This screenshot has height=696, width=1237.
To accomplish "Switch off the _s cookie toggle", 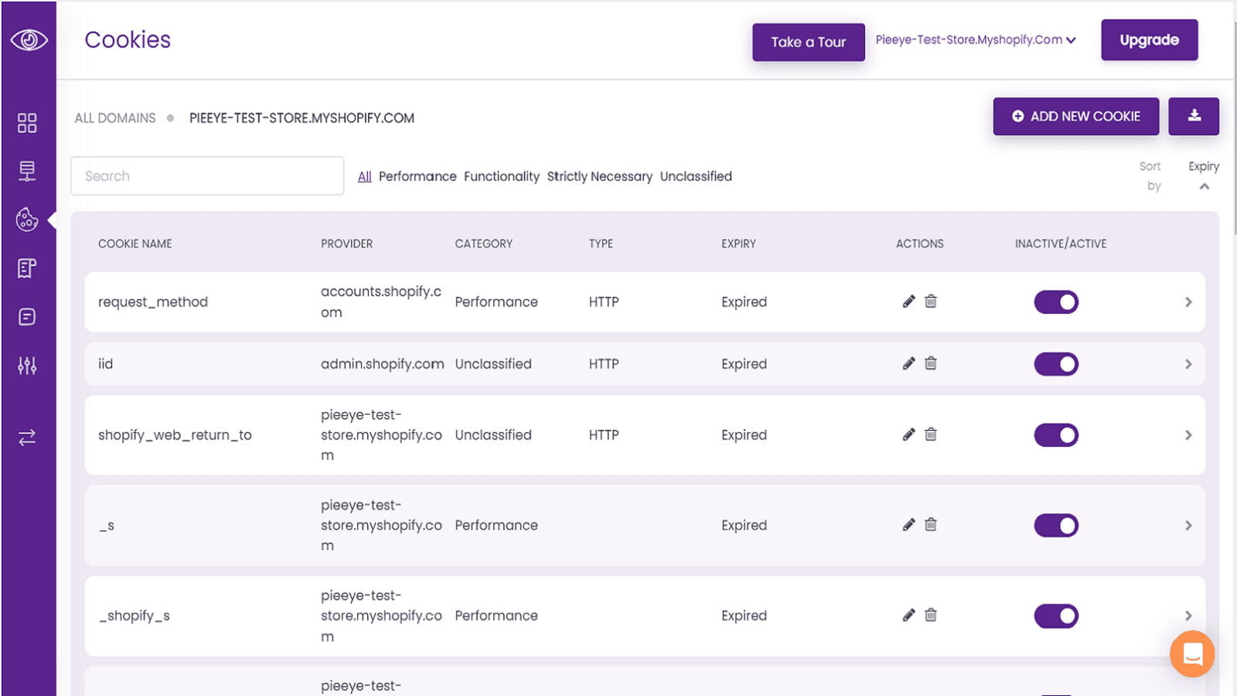I will pyautogui.click(x=1056, y=526).
